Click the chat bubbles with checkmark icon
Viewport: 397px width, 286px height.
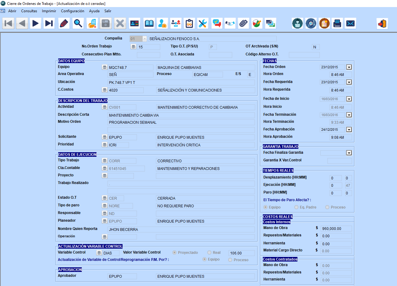pos(217,23)
